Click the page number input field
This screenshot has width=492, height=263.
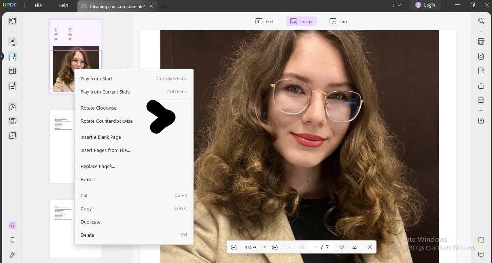pos(322,247)
